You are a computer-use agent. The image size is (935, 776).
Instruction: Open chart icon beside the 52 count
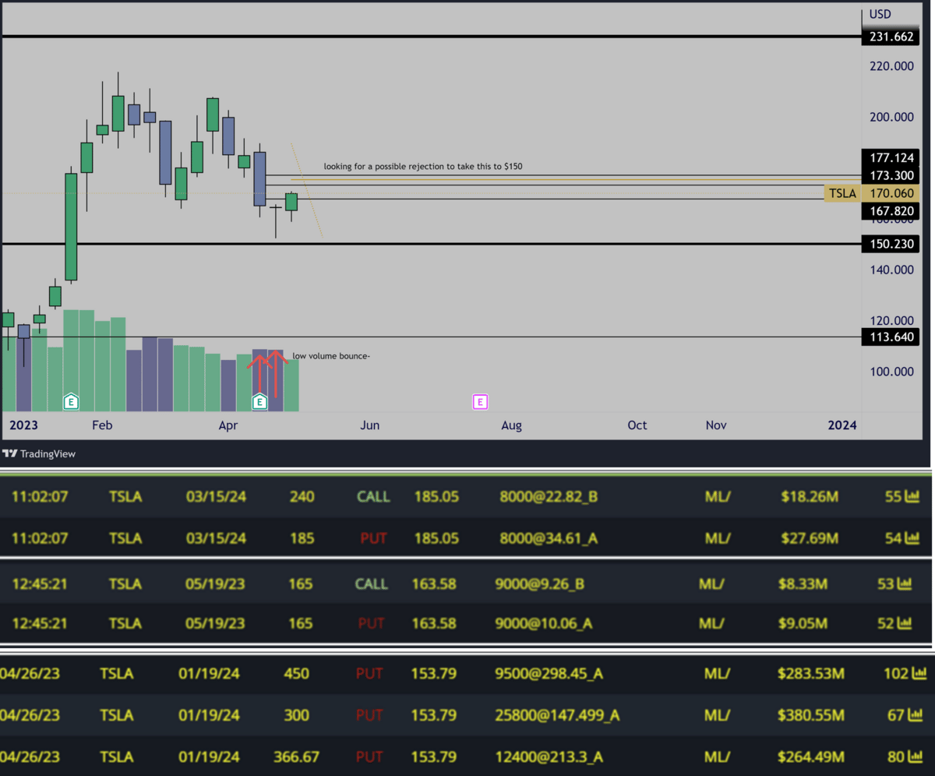(x=904, y=623)
